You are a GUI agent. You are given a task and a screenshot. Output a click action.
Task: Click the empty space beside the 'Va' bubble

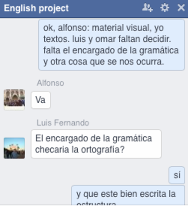pyautogui.click(x=116, y=100)
